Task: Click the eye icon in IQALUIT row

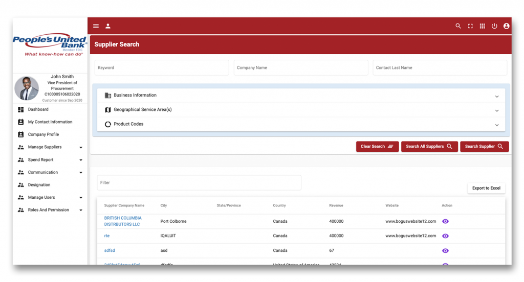Action: click(445, 236)
